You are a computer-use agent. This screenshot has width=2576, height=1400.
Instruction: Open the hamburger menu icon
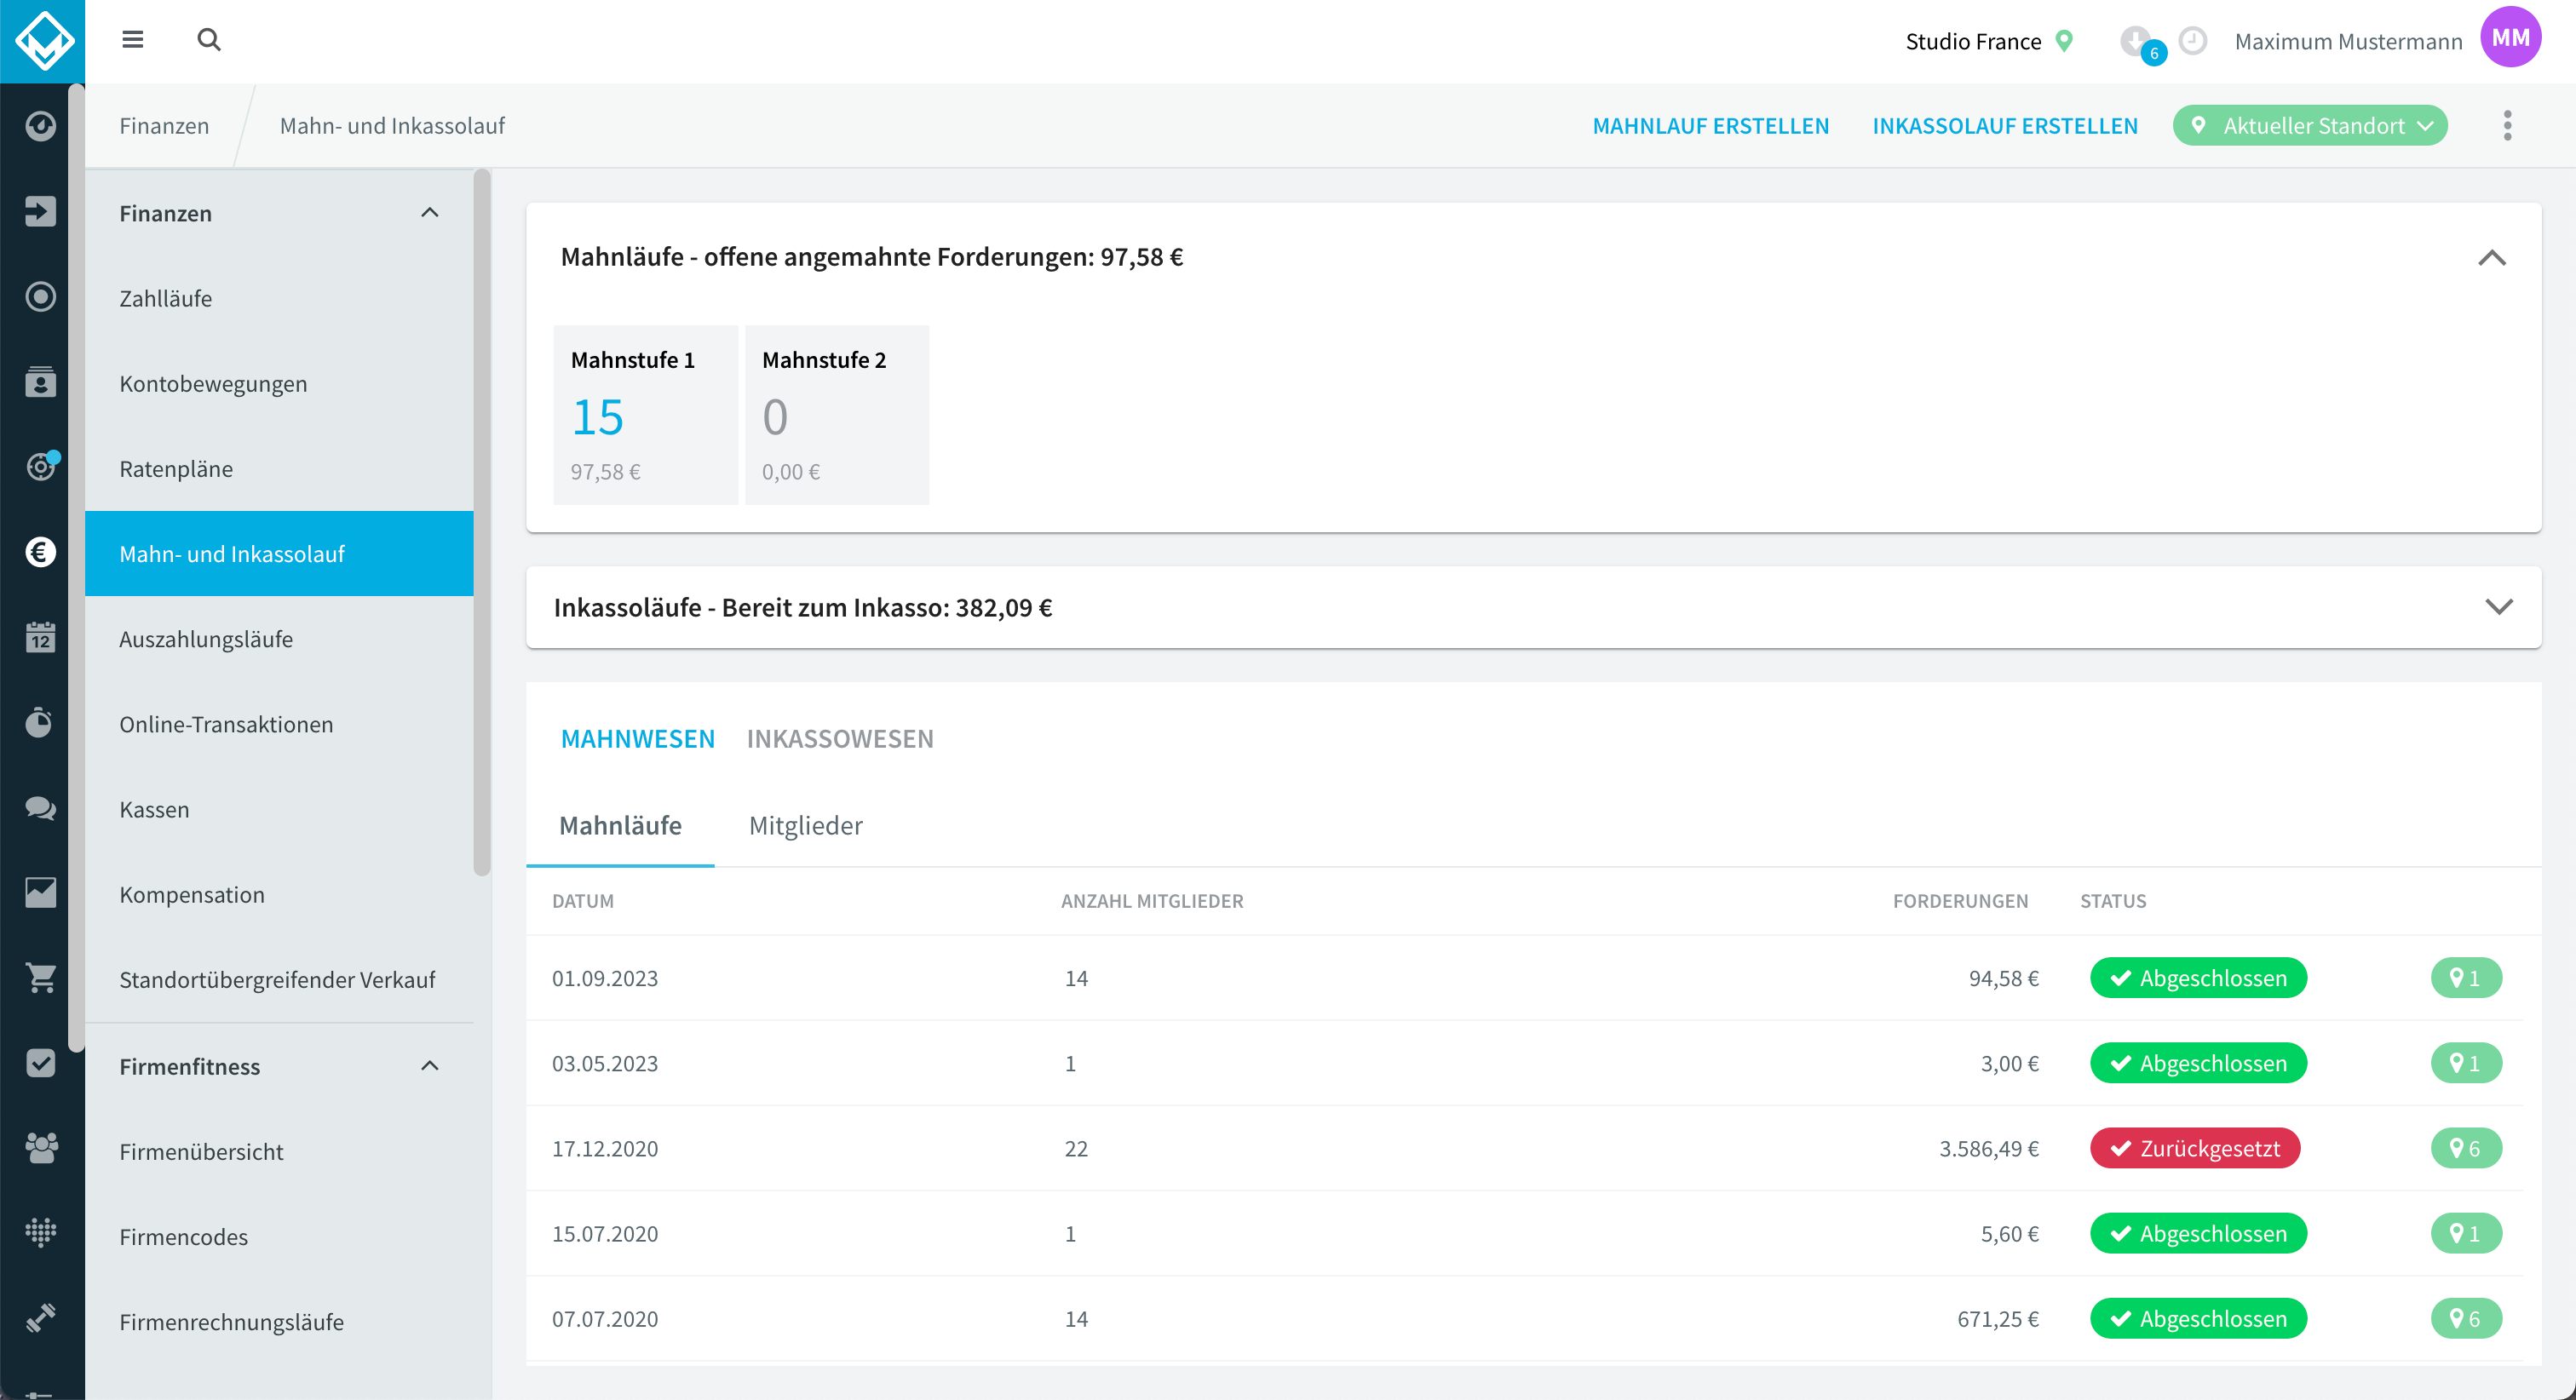[132, 40]
